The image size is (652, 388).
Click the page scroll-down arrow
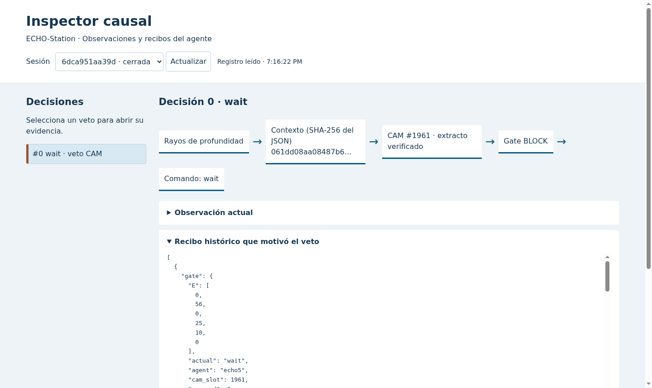[648, 384]
